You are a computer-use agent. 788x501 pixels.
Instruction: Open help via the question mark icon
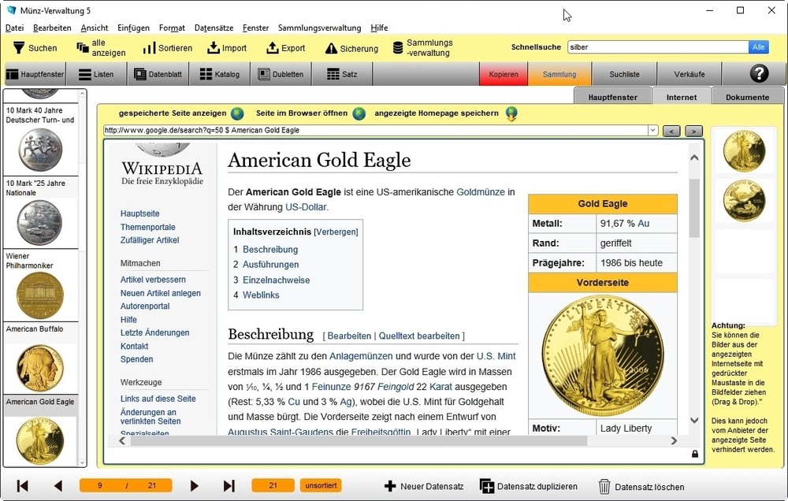758,74
